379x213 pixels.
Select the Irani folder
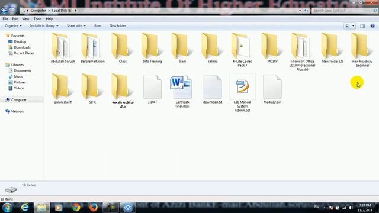pyautogui.click(x=182, y=49)
